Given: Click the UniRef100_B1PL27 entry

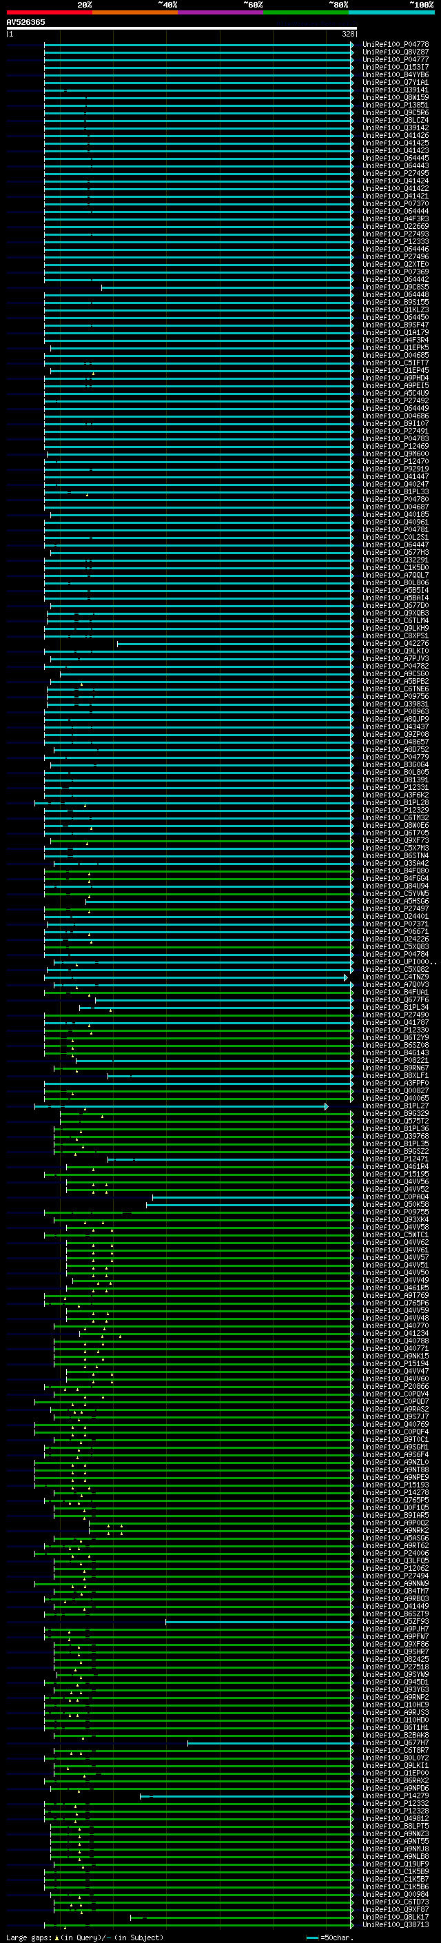Looking at the screenshot, I should (396, 1106).
